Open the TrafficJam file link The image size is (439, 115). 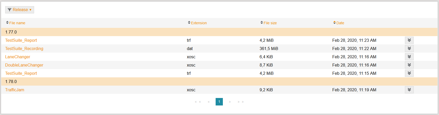(15, 90)
